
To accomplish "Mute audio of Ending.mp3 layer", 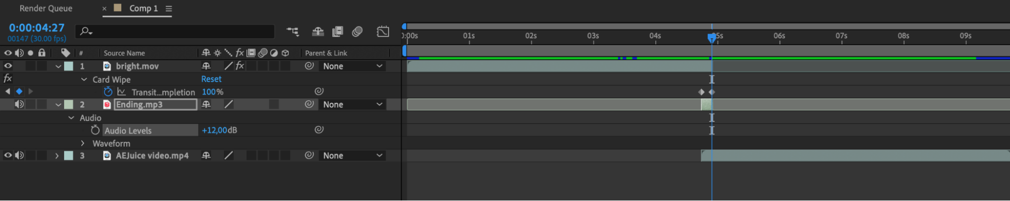I will pyautogui.click(x=19, y=104).
